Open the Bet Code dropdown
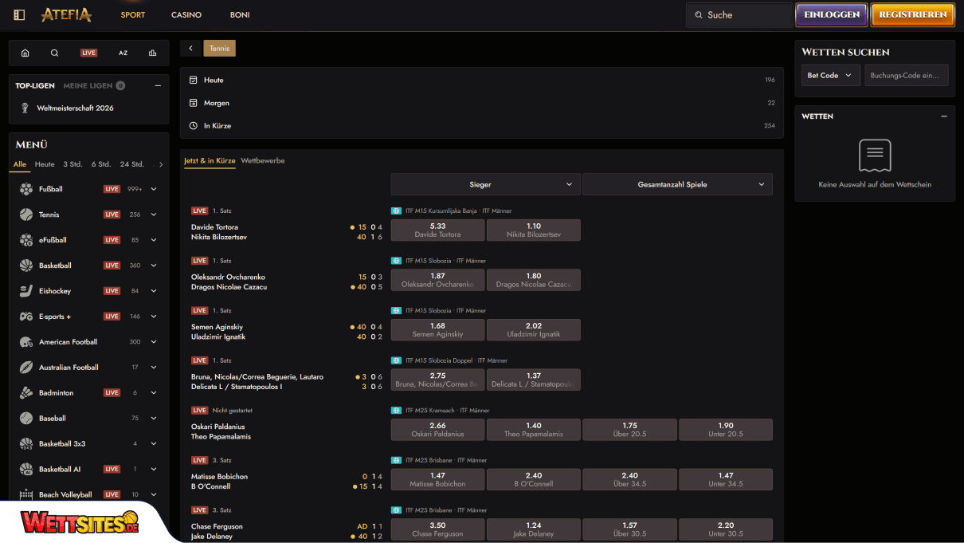 [x=830, y=75]
